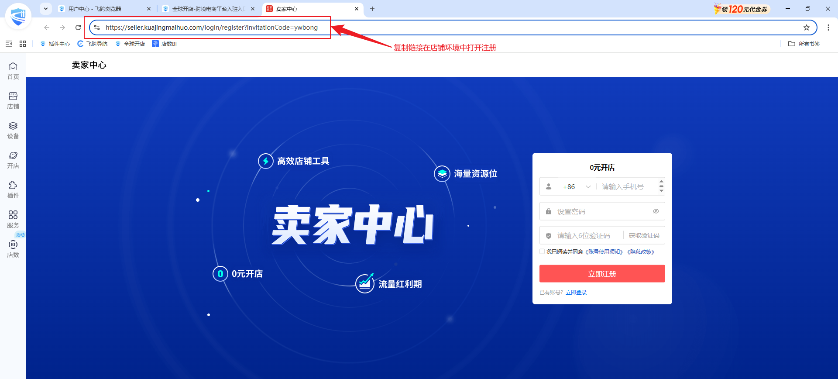Open 插件 from the sidebar
838x379 pixels.
coord(13,189)
